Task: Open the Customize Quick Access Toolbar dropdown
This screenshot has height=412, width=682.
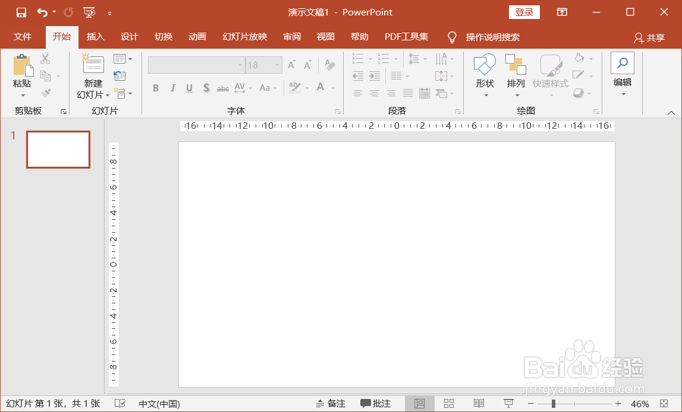Action: point(109,14)
